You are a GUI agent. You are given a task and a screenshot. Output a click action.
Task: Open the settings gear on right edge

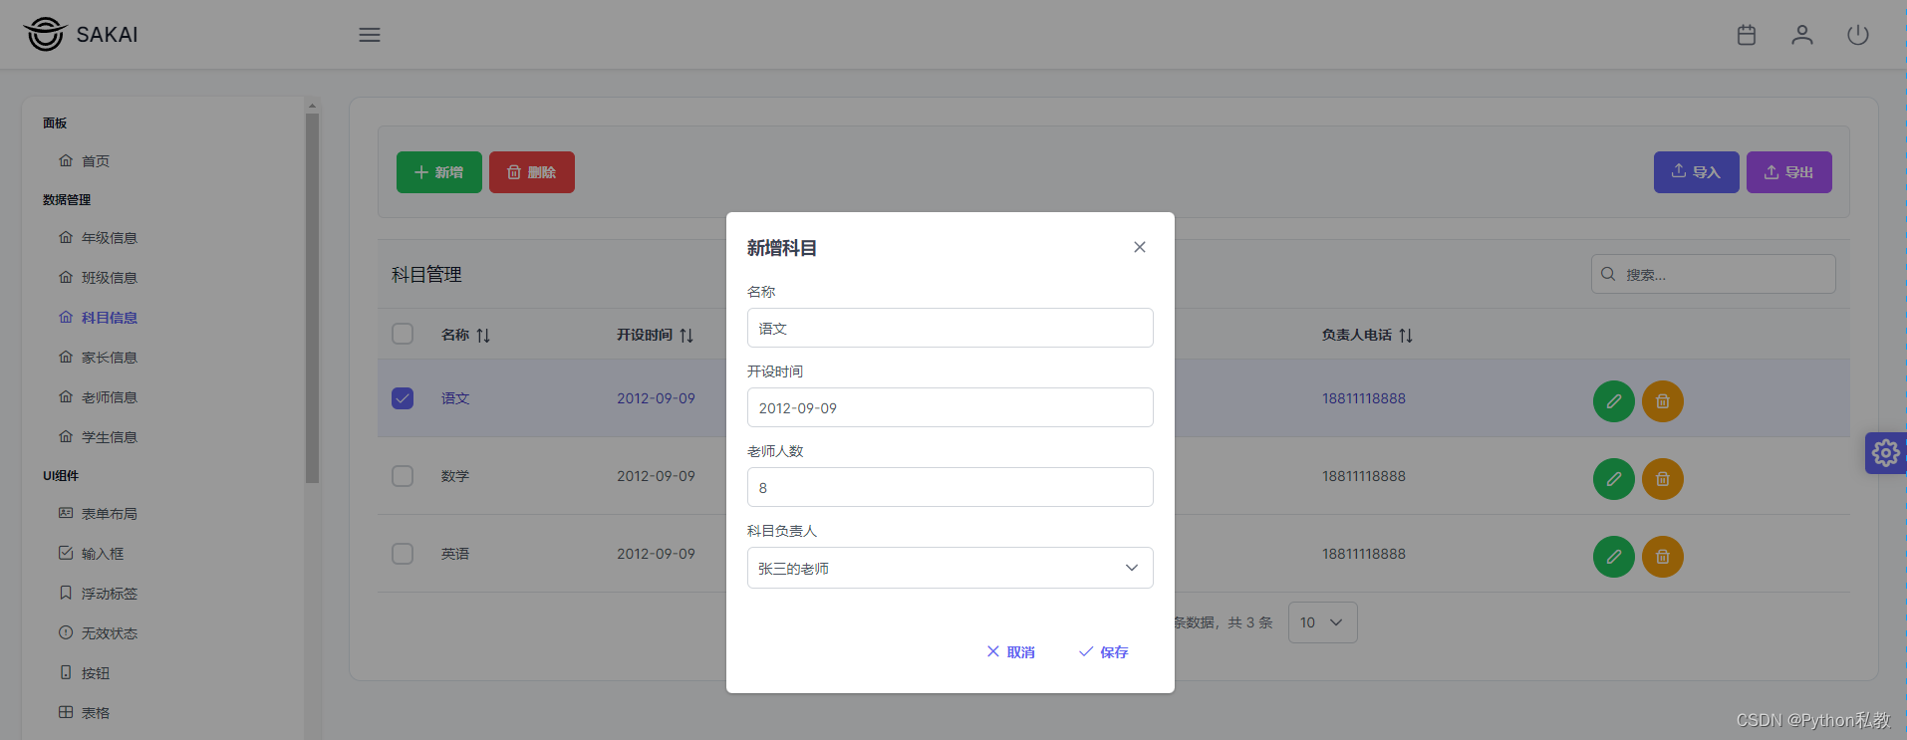click(x=1886, y=453)
